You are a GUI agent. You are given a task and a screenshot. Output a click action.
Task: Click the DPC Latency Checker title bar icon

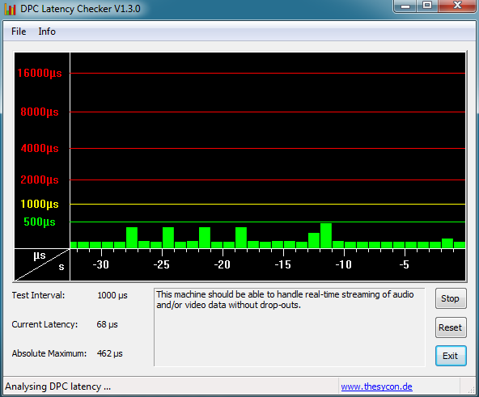(x=10, y=9)
